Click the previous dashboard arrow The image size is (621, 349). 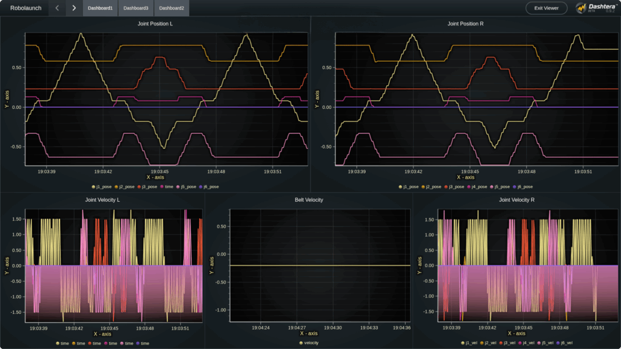pos(57,8)
